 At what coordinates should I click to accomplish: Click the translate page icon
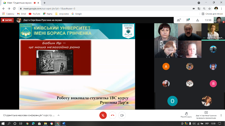click(199, 8)
